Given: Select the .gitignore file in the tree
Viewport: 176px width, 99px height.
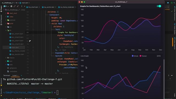Looking at the screenshot, I should [x=12, y=68].
